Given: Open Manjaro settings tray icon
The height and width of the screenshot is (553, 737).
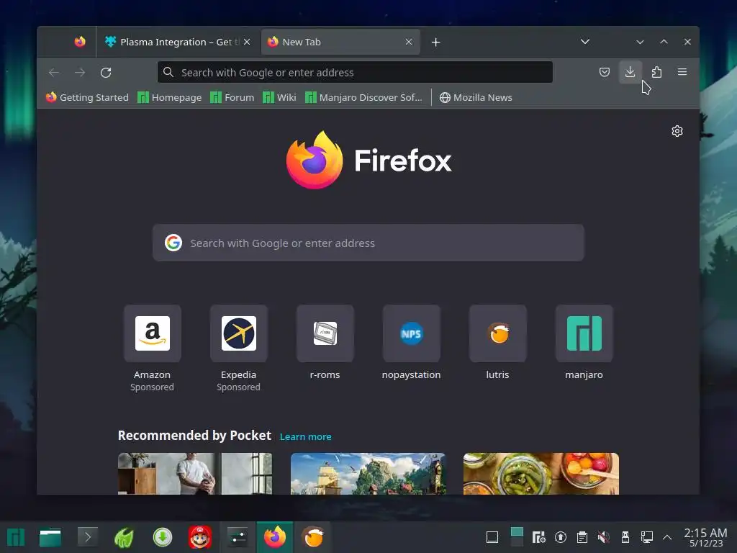Looking at the screenshot, I should [x=538, y=537].
